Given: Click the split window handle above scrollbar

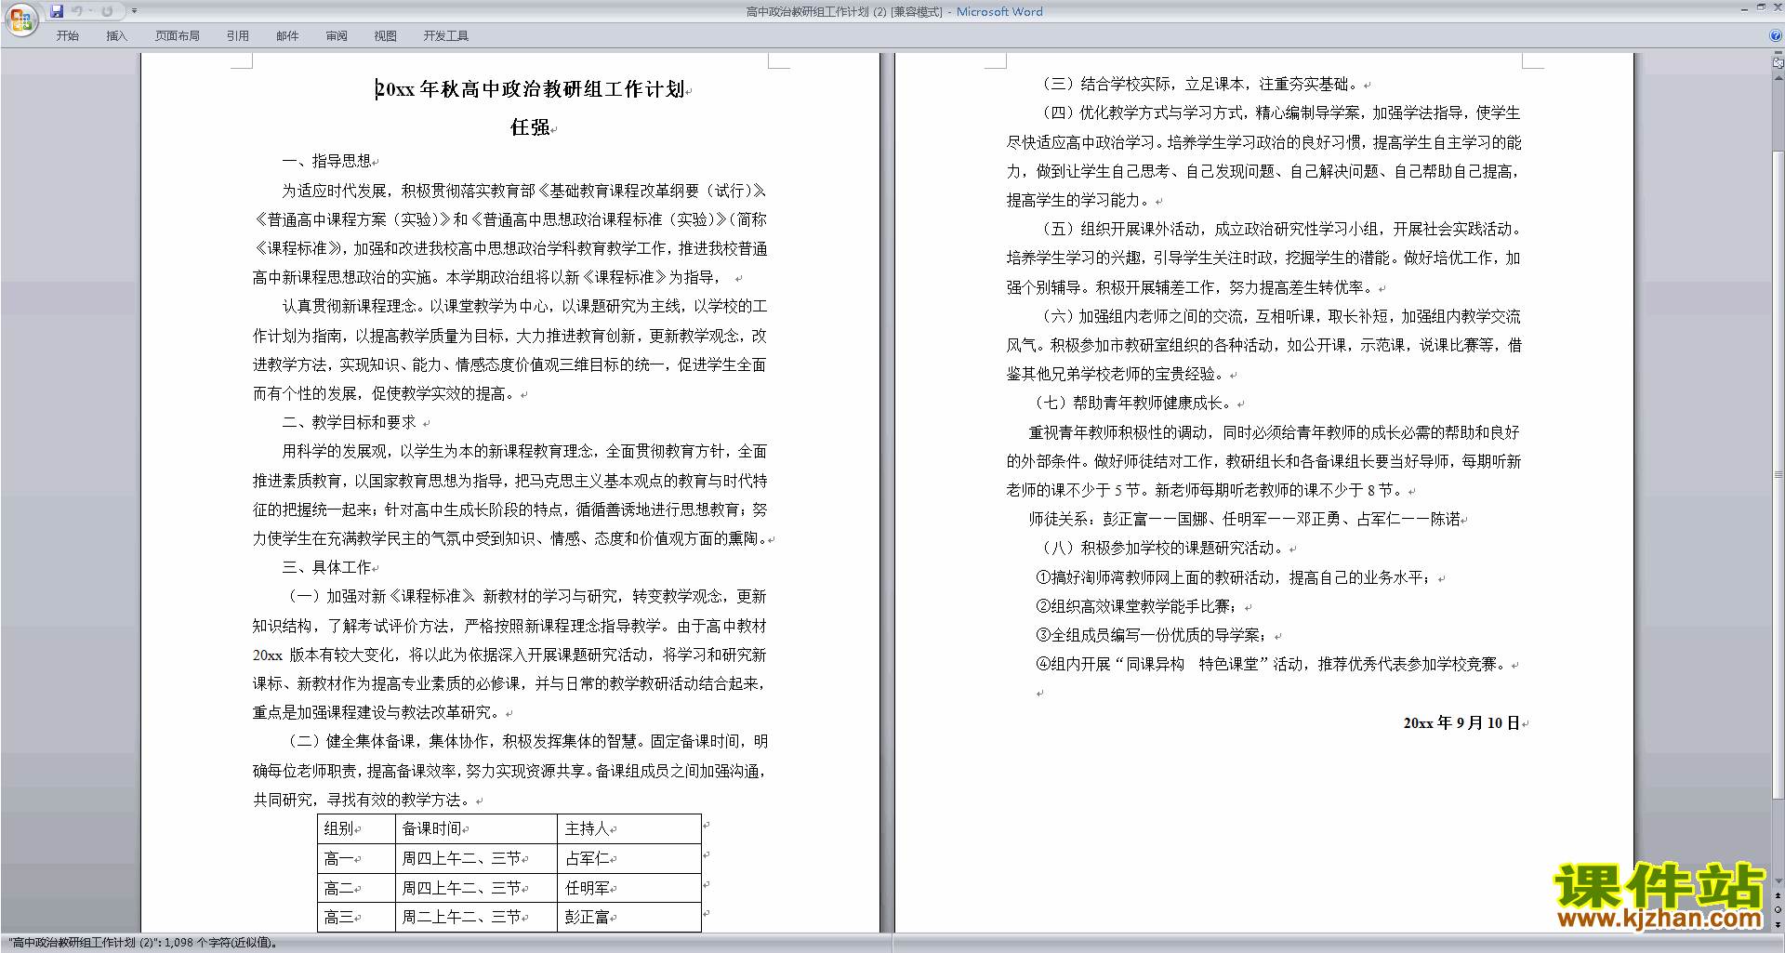Looking at the screenshot, I should pos(1778,54).
